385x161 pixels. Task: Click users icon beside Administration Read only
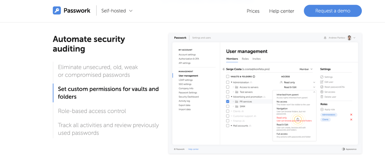[x=281, y=82]
